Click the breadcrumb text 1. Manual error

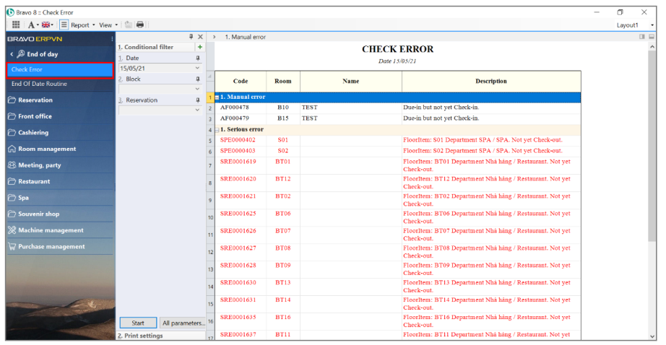(x=245, y=37)
